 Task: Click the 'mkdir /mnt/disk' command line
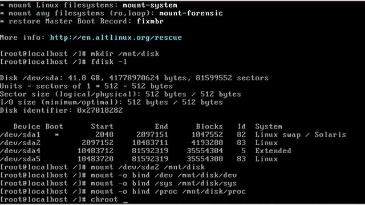tap(125, 54)
